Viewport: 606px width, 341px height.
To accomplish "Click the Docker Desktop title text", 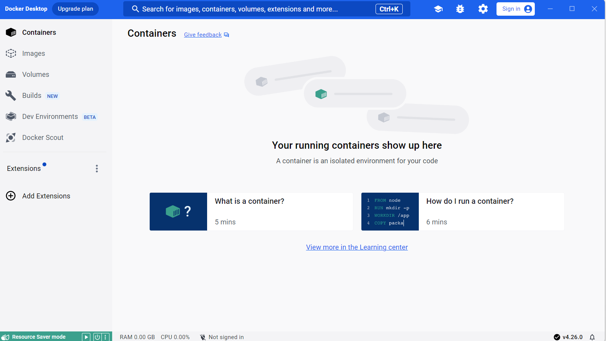I will (x=26, y=9).
